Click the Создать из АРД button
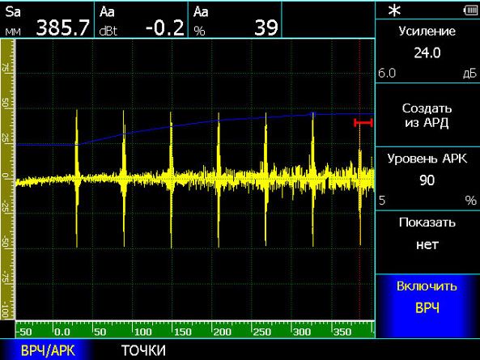Screen dimensions: 480x360 [x=427, y=115]
